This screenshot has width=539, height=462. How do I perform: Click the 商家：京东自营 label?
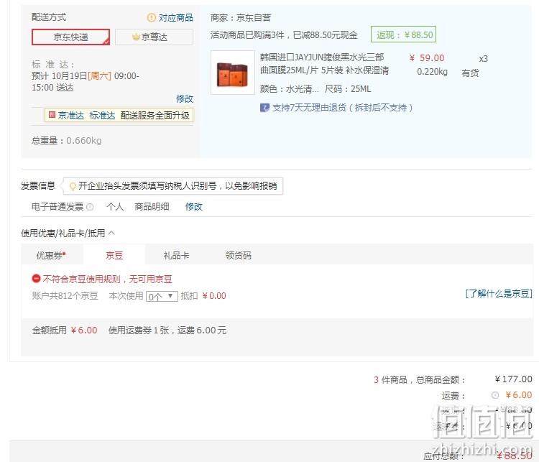coord(241,18)
